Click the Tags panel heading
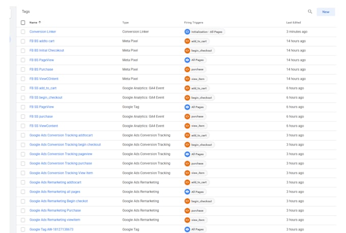The height and width of the screenshot is (233, 346). click(x=26, y=12)
